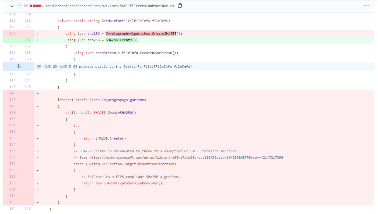Image resolution: width=378 pixels, height=214 pixels.
Task: Click the msdn.microsoft.com URL comment line
Action: click(x=178, y=158)
